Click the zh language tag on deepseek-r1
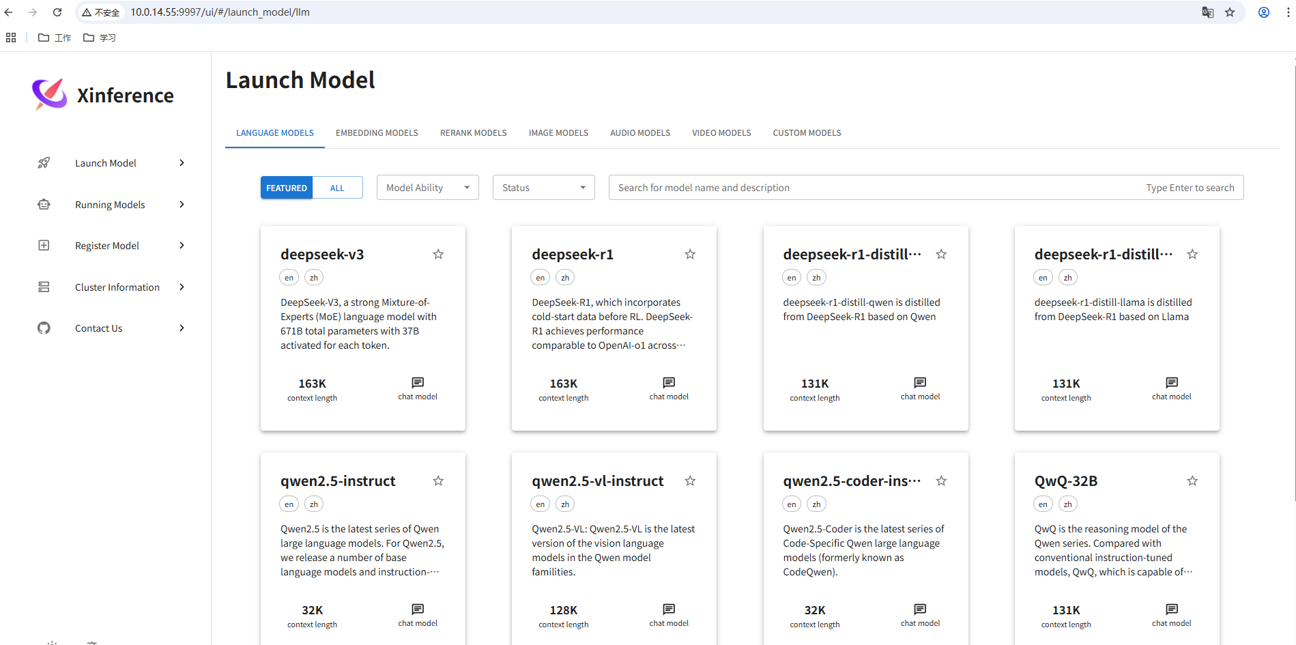This screenshot has width=1296, height=645. coord(565,278)
